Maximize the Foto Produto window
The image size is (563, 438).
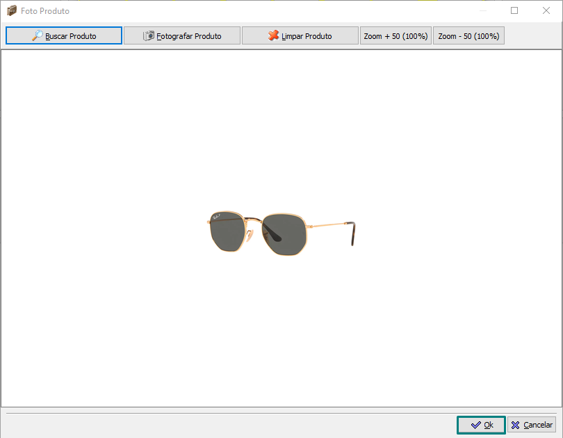pos(514,10)
